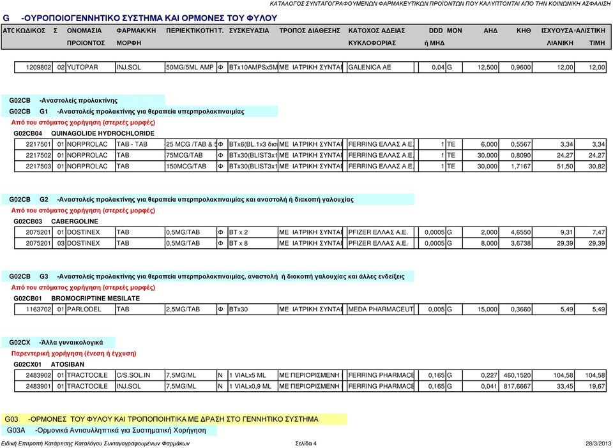Viewport: 613px width, 448px height.
Task: Select the footer date 28/3/2013
Action: pos(598,444)
